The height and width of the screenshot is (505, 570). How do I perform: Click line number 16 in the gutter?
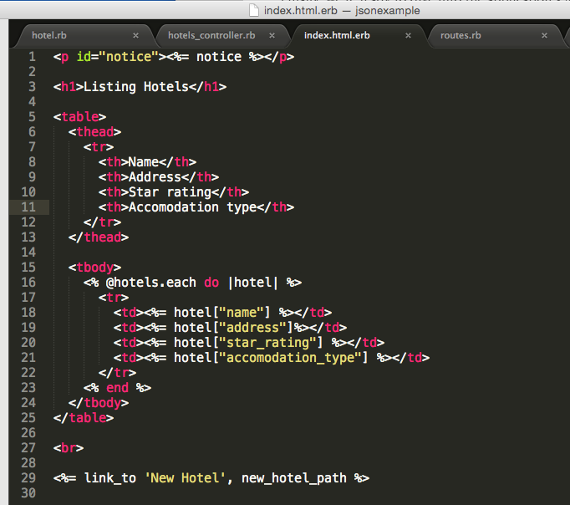pos(28,283)
